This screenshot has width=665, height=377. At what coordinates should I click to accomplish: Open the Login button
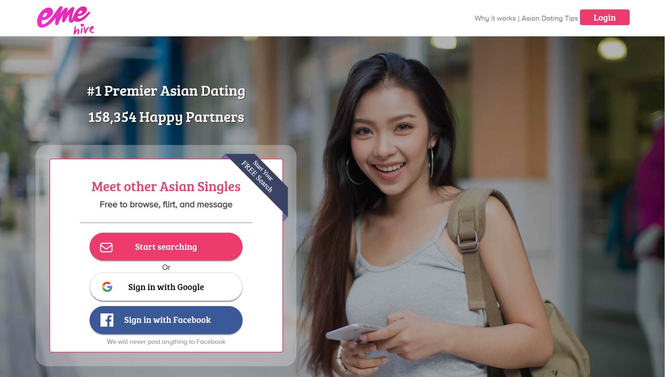(604, 17)
